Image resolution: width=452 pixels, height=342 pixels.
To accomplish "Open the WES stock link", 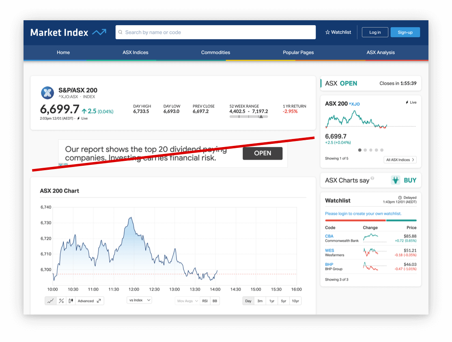I will pos(329,250).
